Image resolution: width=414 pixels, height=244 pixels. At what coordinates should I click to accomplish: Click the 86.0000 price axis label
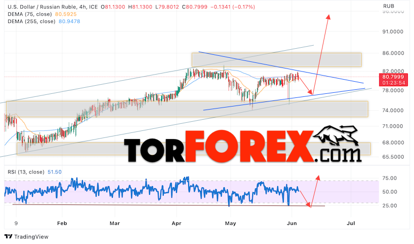393,53
